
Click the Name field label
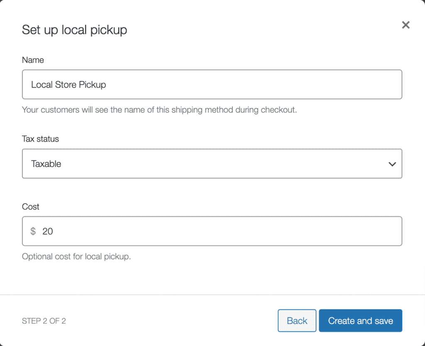33,60
